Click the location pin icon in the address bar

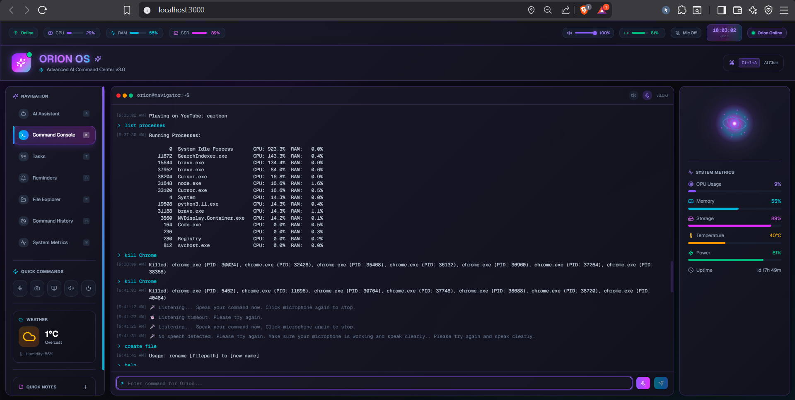(531, 10)
